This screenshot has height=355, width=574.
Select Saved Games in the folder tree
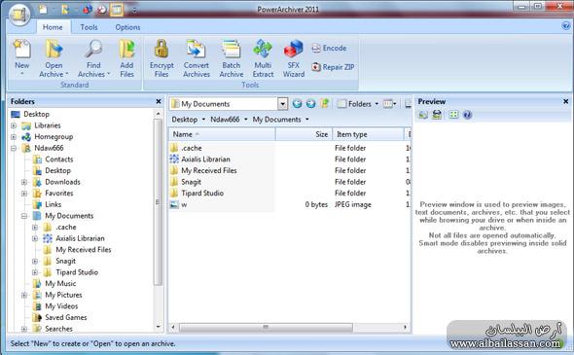click(x=66, y=317)
